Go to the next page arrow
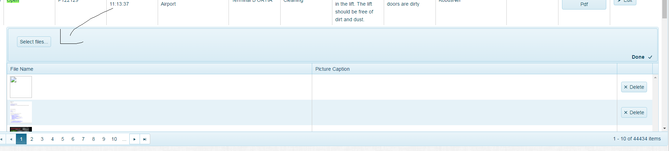 (135, 139)
